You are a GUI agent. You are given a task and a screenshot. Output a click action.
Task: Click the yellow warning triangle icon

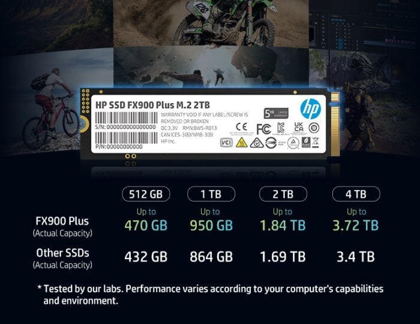(242, 142)
